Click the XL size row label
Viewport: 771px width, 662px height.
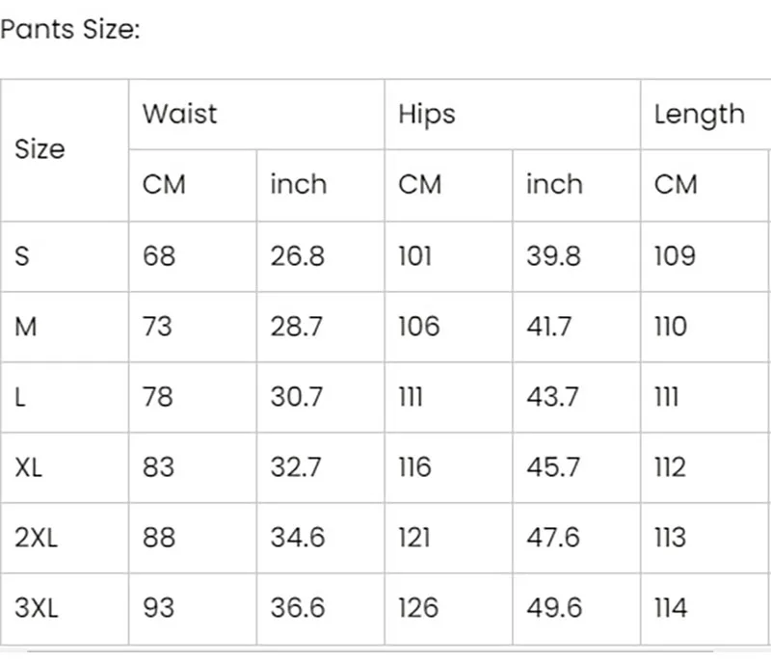coord(65,467)
